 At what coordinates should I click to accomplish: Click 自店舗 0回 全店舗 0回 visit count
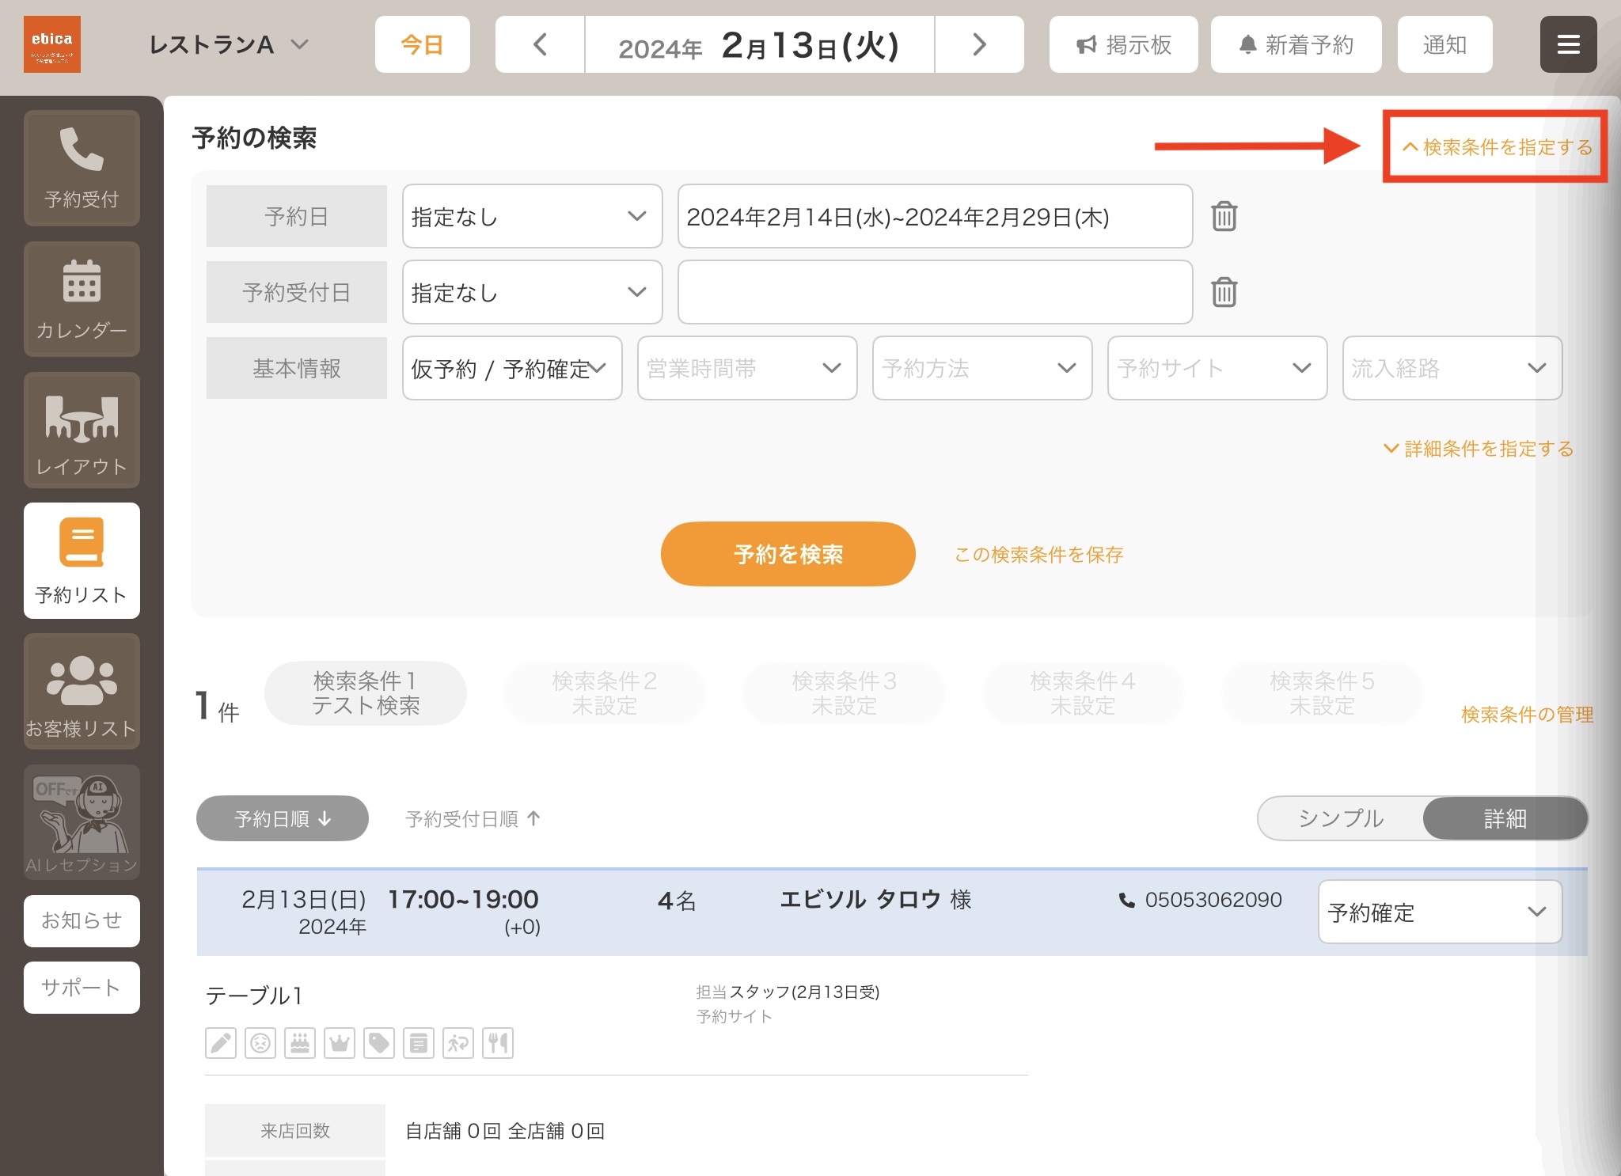pyautogui.click(x=505, y=1131)
